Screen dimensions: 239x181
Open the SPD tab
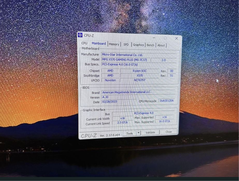pyautogui.click(x=126, y=44)
